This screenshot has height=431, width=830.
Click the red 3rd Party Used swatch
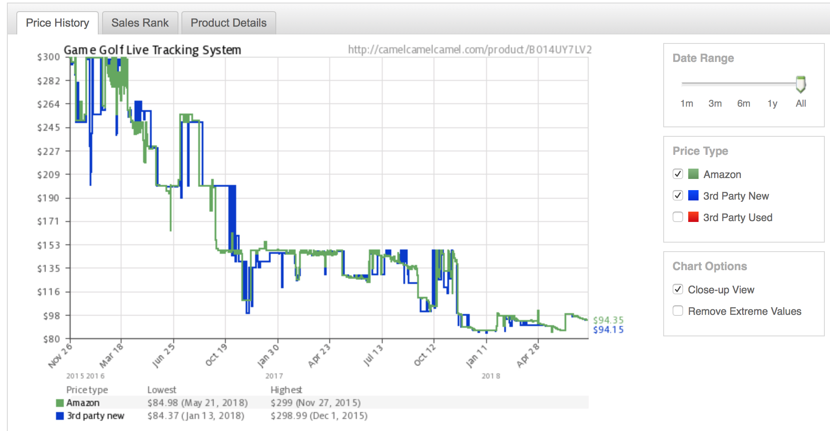pyautogui.click(x=693, y=217)
